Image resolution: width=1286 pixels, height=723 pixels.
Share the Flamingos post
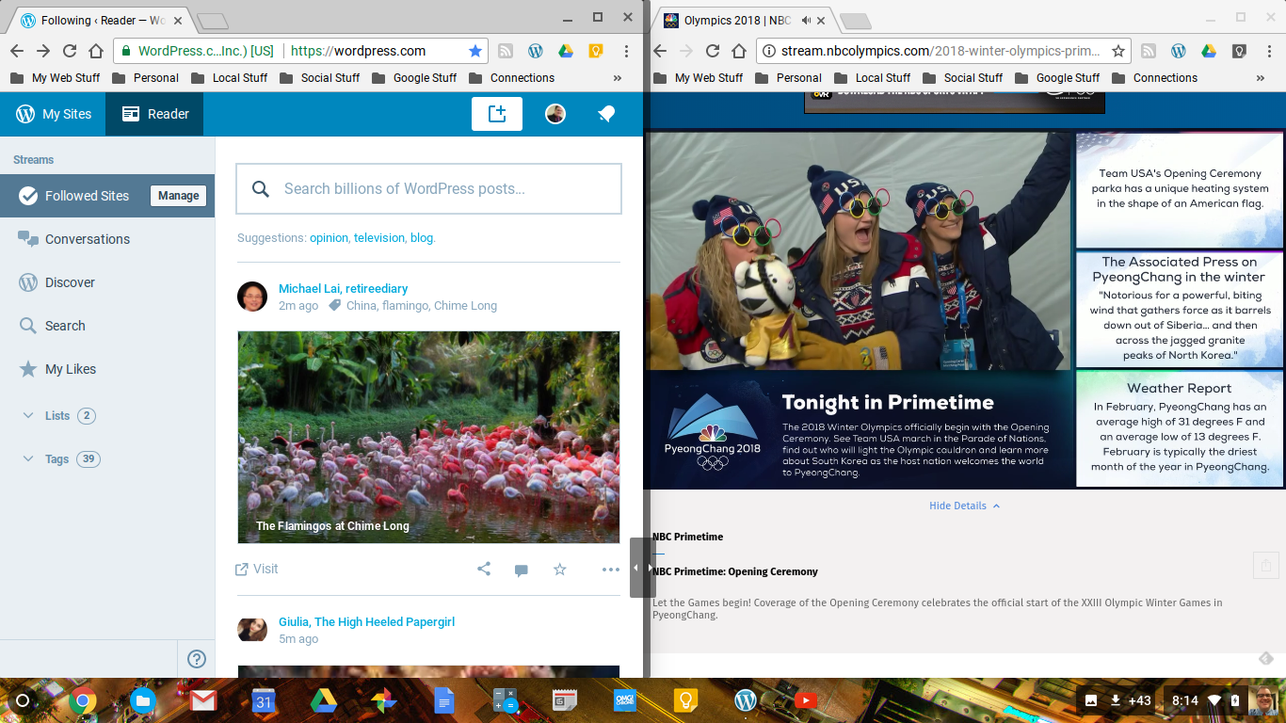pyautogui.click(x=484, y=569)
